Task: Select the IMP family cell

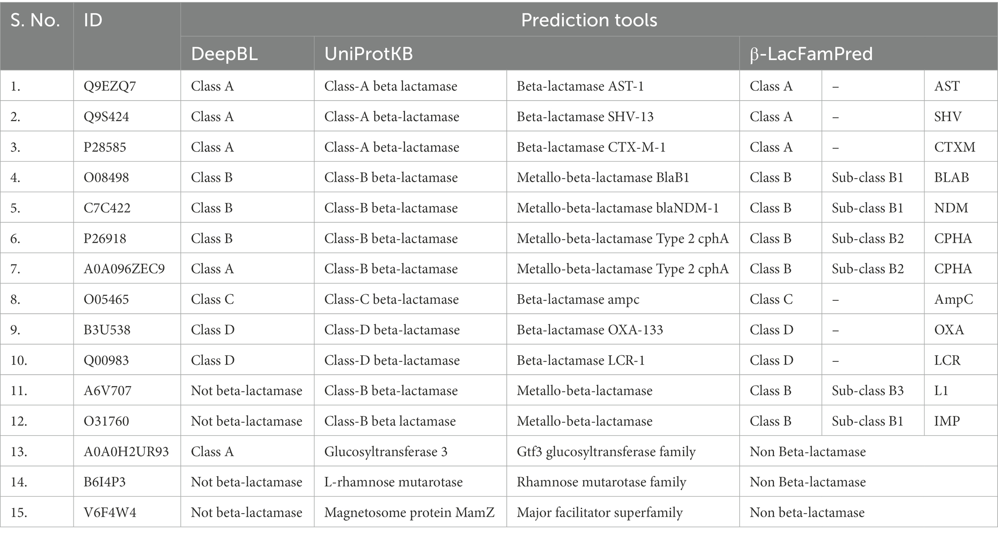Action: pyautogui.click(x=961, y=421)
